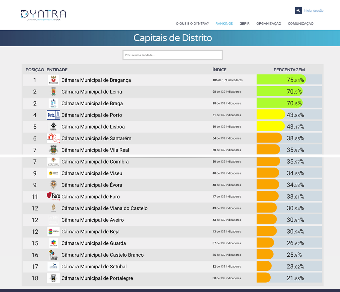Screen dimensions: 340x292
Task: Select Câmara Municipal de Évora
Action: coord(92,185)
